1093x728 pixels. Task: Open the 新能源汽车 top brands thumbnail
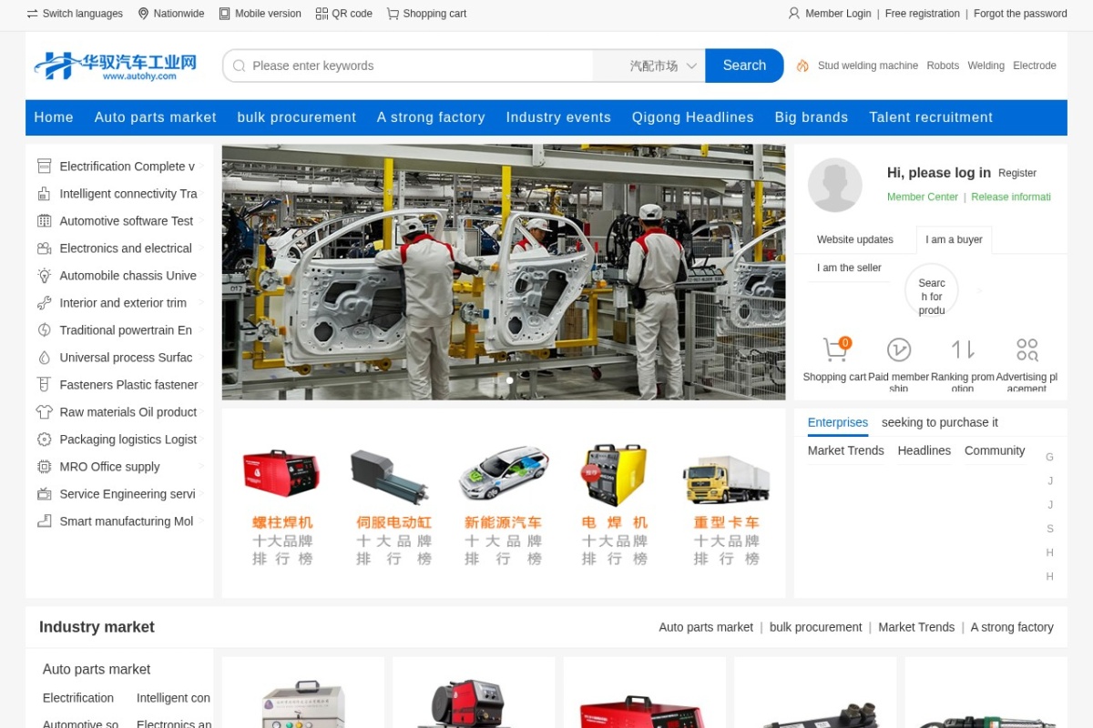[x=503, y=504]
